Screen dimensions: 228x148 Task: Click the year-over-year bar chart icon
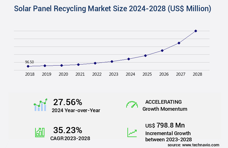click(x=41, y=105)
